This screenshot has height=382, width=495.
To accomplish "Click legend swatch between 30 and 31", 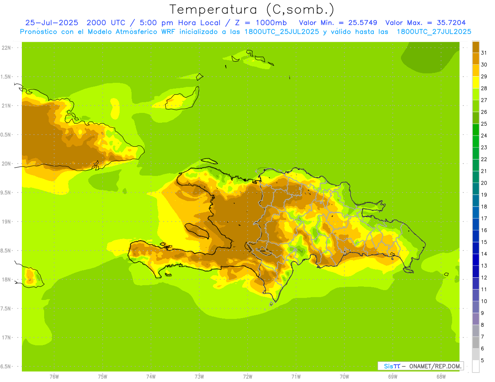I will click(x=476, y=59).
